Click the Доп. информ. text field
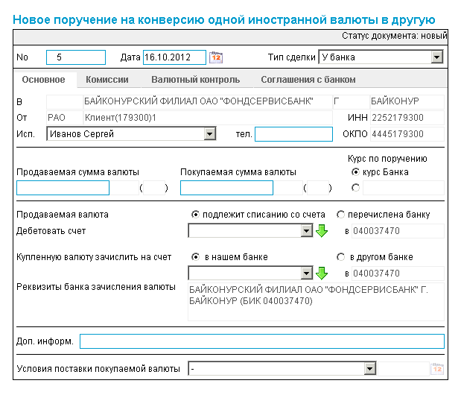 tap(262, 341)
